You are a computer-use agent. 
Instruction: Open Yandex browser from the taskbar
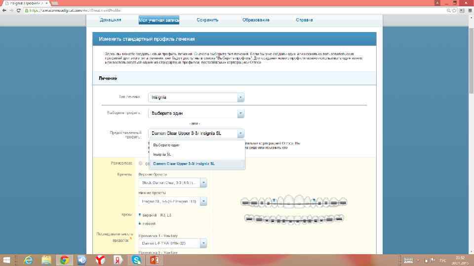click(100, 260)
